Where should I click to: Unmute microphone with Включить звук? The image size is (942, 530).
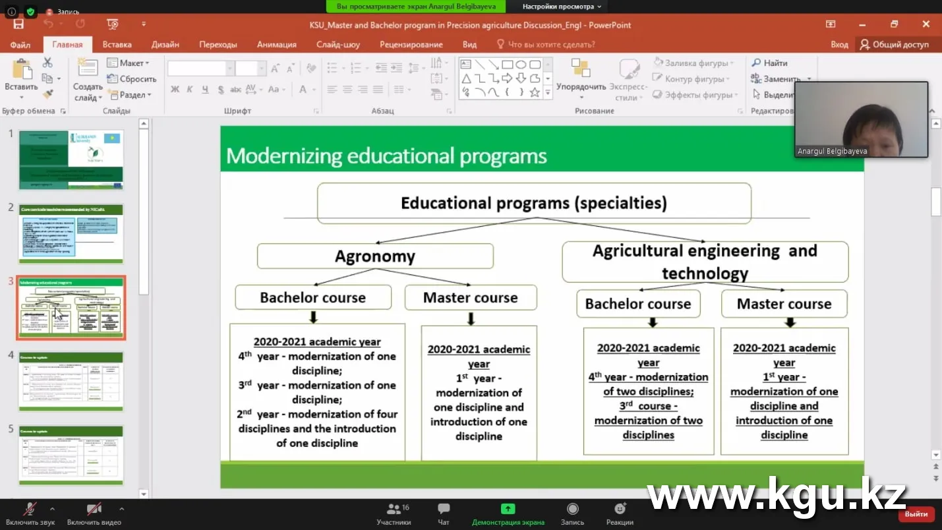pyautogui.click(x=30, y=514)
